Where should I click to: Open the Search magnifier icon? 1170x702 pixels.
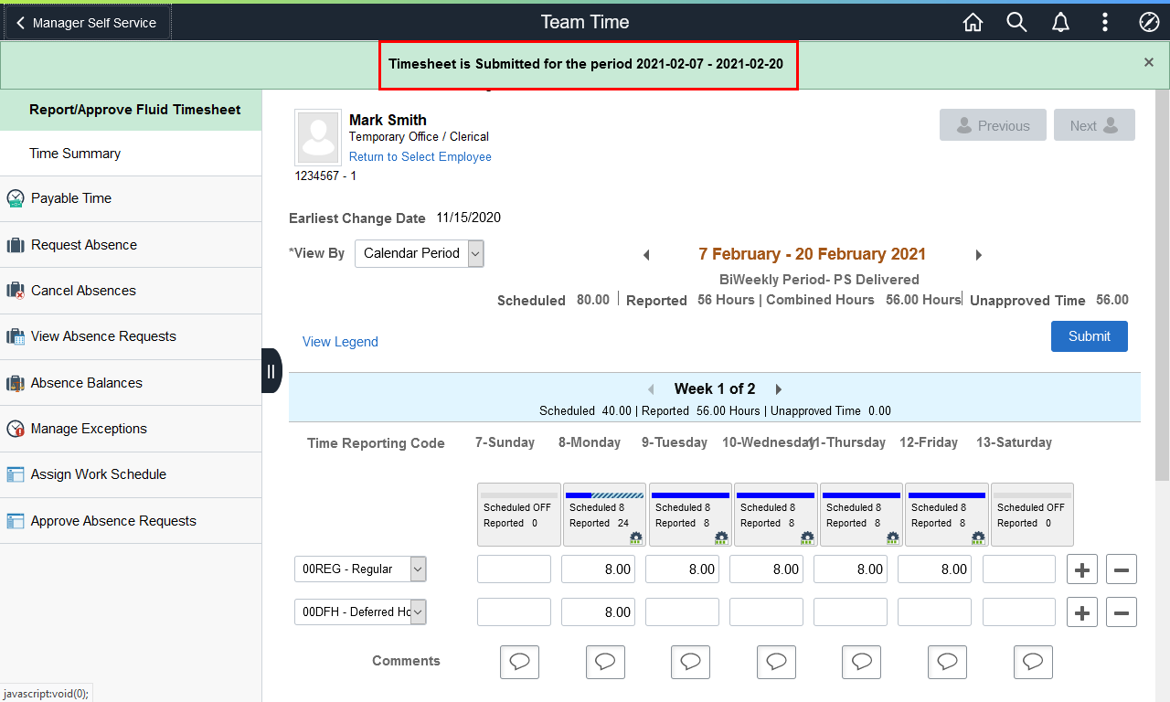(x=1016, y=23)
